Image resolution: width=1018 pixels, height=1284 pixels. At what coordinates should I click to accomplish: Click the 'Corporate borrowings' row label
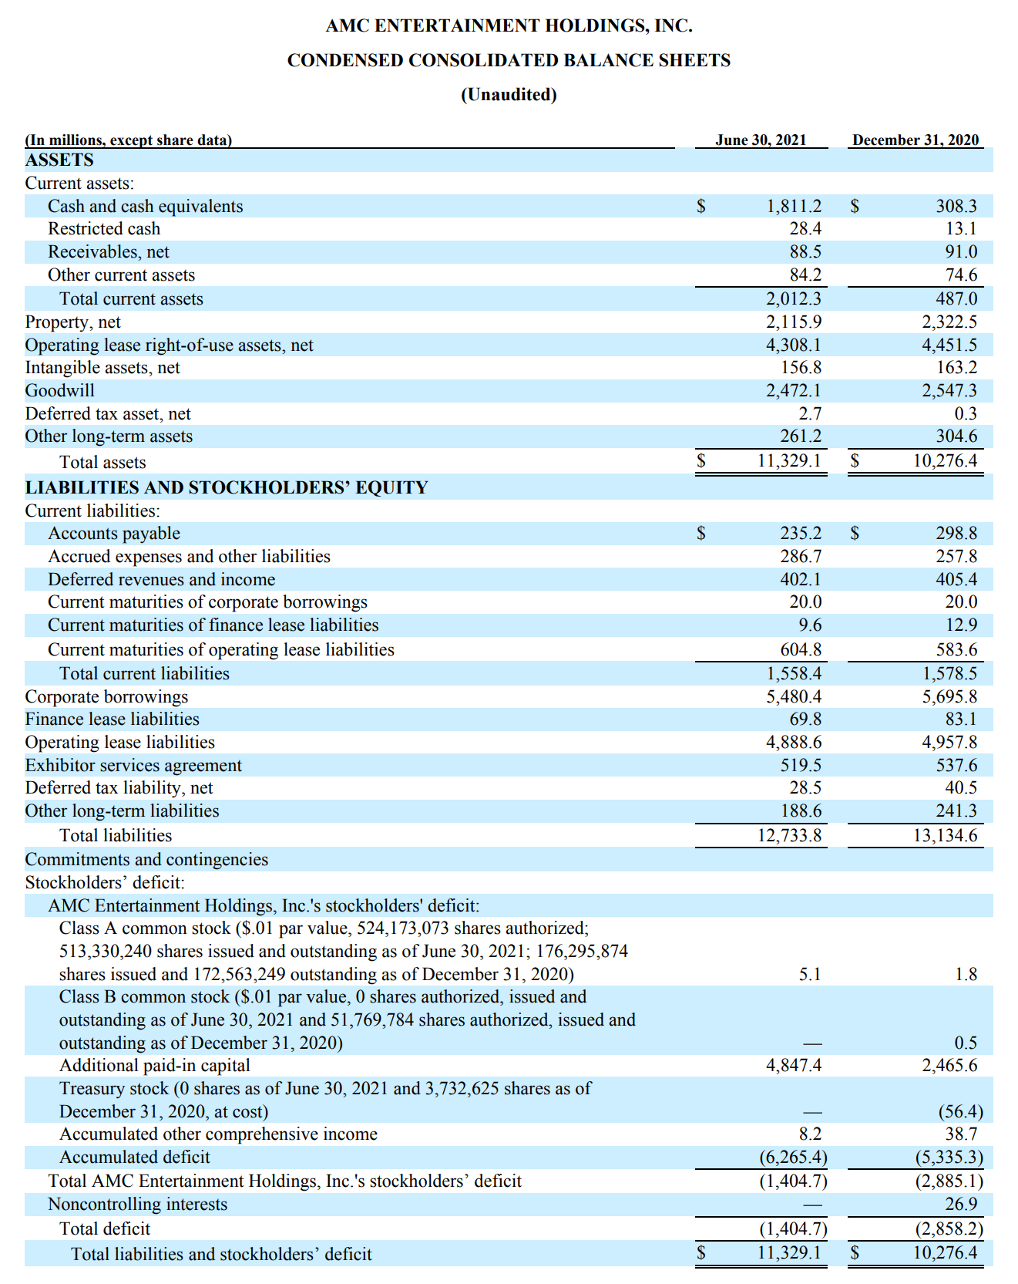pos(106,697)
